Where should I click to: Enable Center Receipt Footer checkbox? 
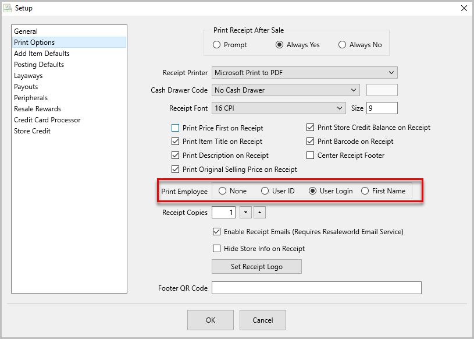tap(310, 156)
